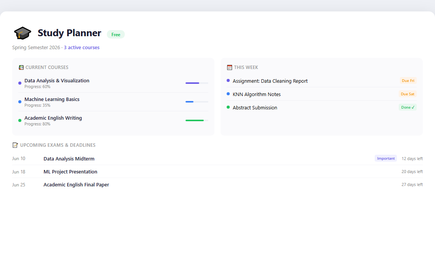
Task: Click the blue dot for Machine Learning Basics
Action: (20, 102)
